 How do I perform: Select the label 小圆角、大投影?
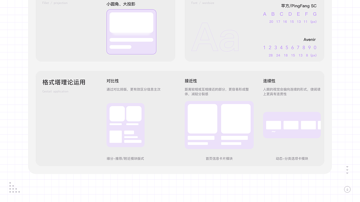121,4
